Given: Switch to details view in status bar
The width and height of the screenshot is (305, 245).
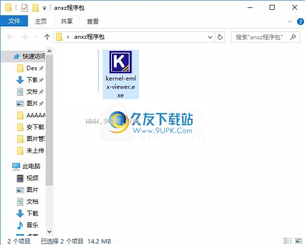Looking at the screenshot, I should tap(288, 241).
